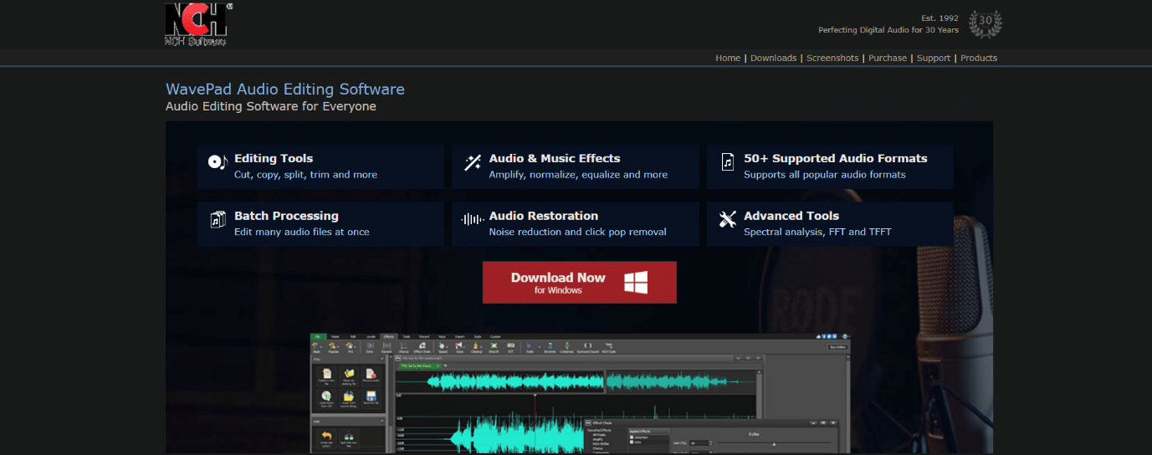Click the Buy Online button in WavePad

(x=838, y=347)
